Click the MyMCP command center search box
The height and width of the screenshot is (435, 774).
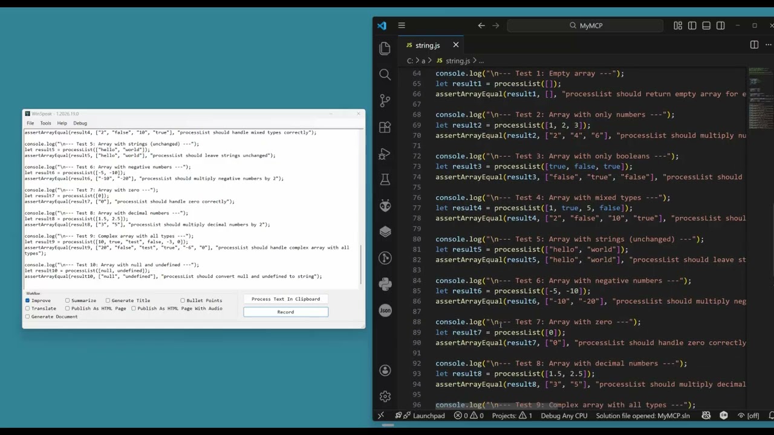586,25
